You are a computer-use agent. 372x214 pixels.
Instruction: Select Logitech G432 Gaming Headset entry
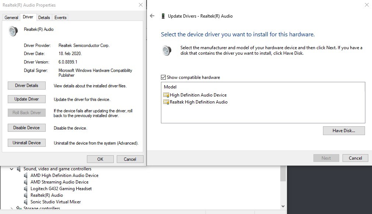61,189
